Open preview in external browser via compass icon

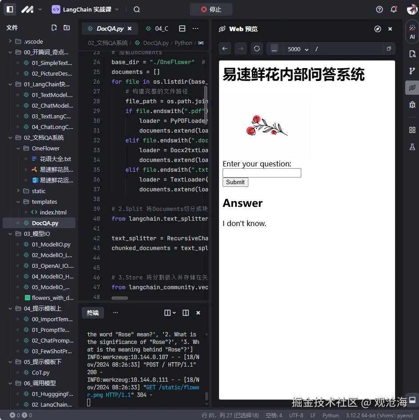point(378,29)
